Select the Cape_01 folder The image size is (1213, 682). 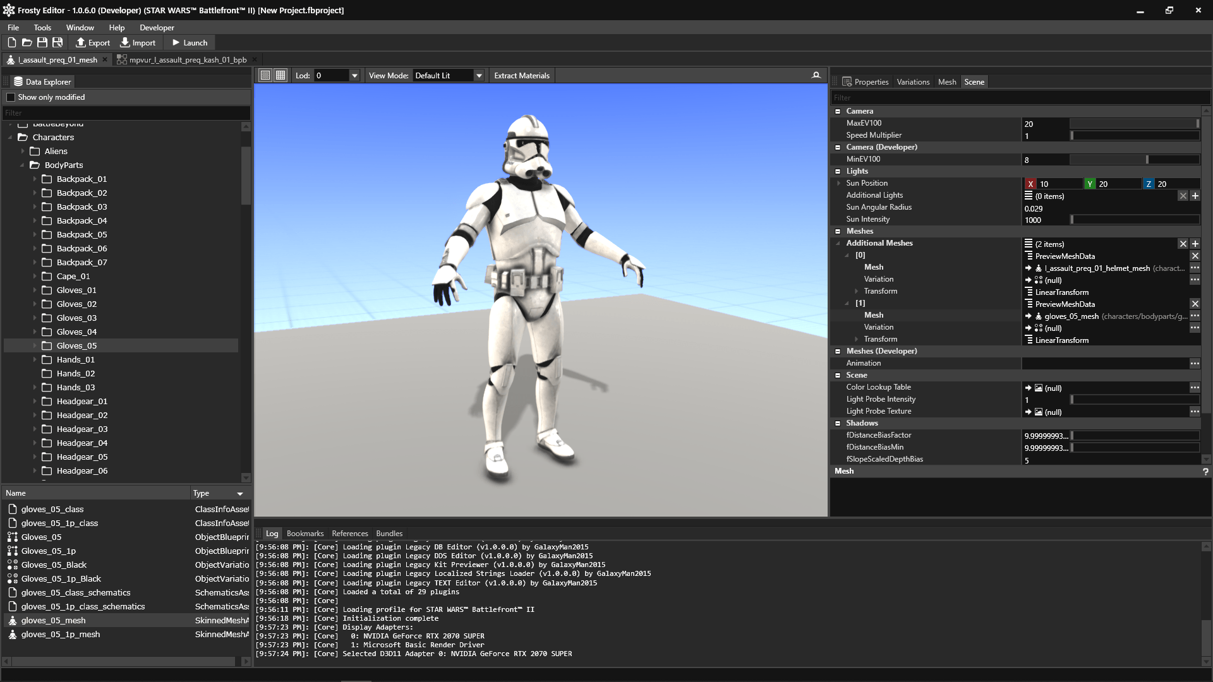click(73, 276)
